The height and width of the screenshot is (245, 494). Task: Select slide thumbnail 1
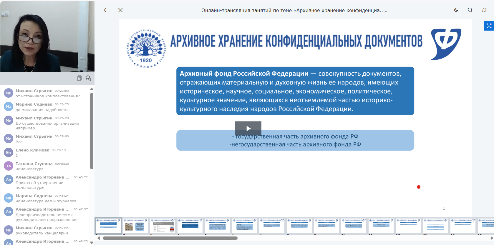[x=108, y=226]
